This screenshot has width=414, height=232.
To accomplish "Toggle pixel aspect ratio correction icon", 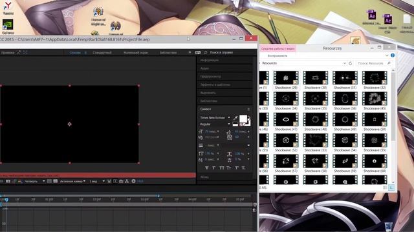I will [x=109, y=181].
